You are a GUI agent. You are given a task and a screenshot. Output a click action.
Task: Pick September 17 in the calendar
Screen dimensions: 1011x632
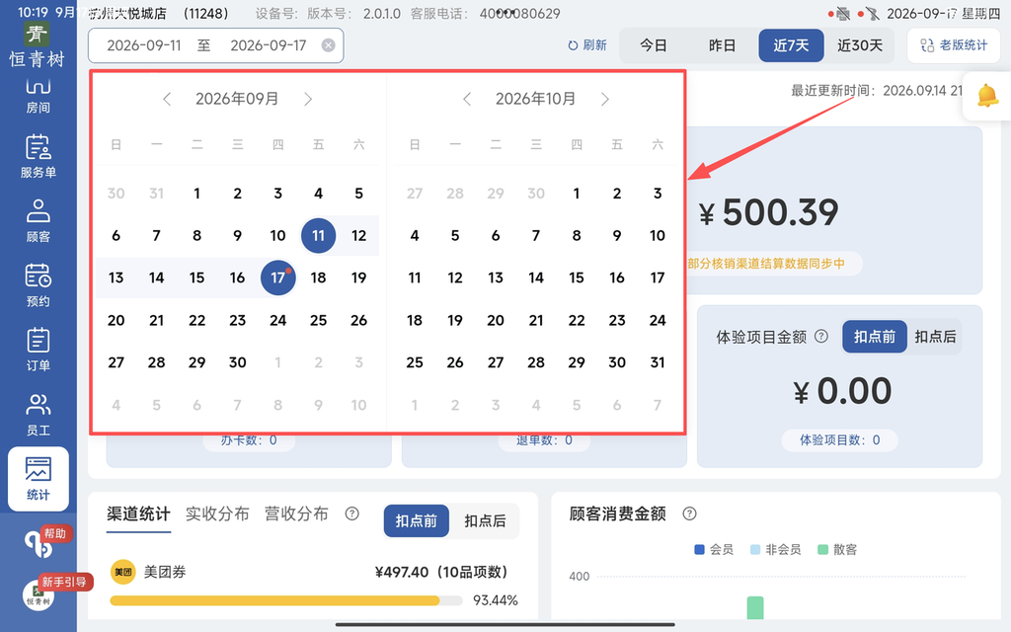[x=277, y=277]
